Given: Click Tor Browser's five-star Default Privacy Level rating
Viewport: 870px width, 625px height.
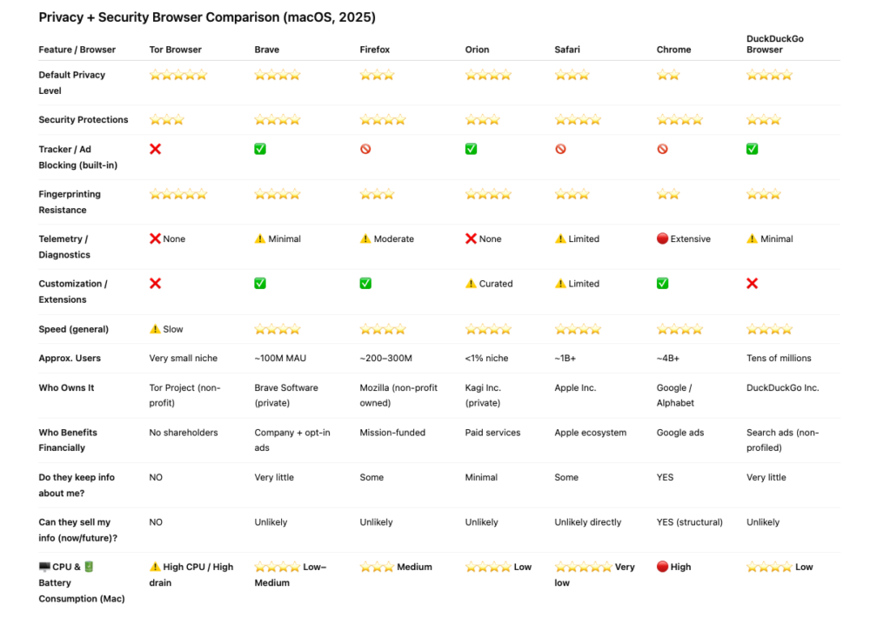Looking at the screenshot, I should [178, 76].
